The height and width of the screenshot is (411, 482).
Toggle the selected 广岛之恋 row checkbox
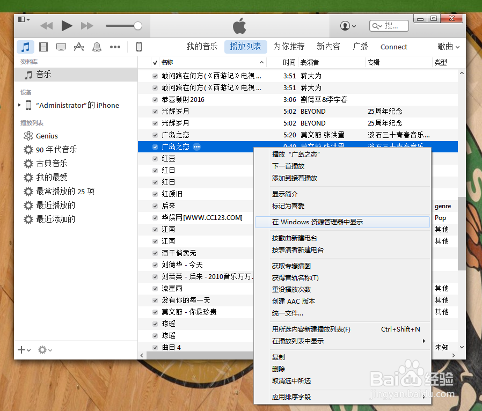pos(155,147)
